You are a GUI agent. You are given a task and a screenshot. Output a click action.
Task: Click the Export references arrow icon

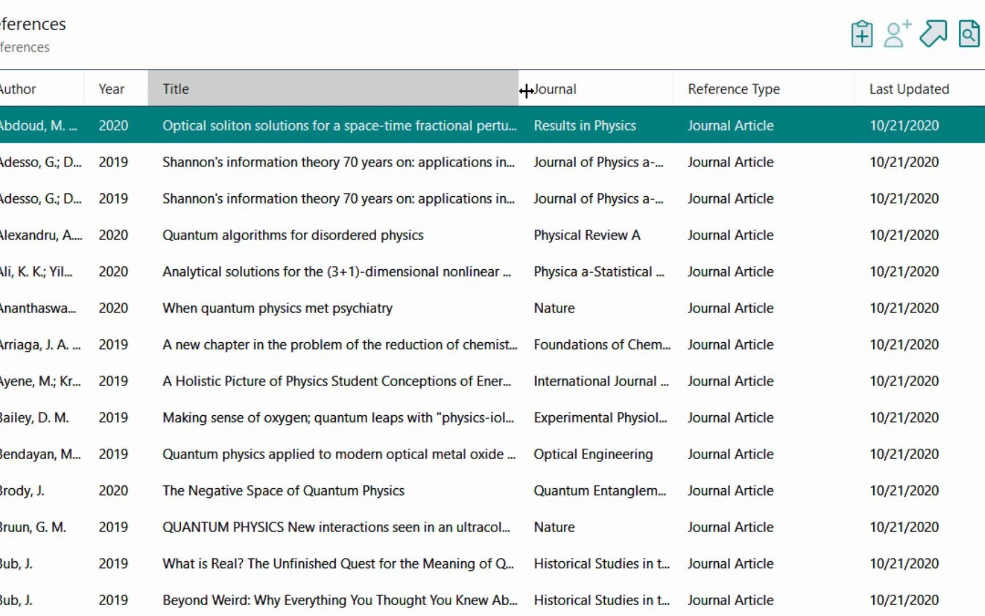[933, 34]
